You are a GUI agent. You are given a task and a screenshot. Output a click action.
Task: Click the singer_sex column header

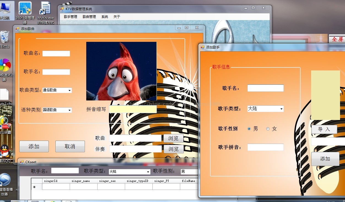pos(111,181)
